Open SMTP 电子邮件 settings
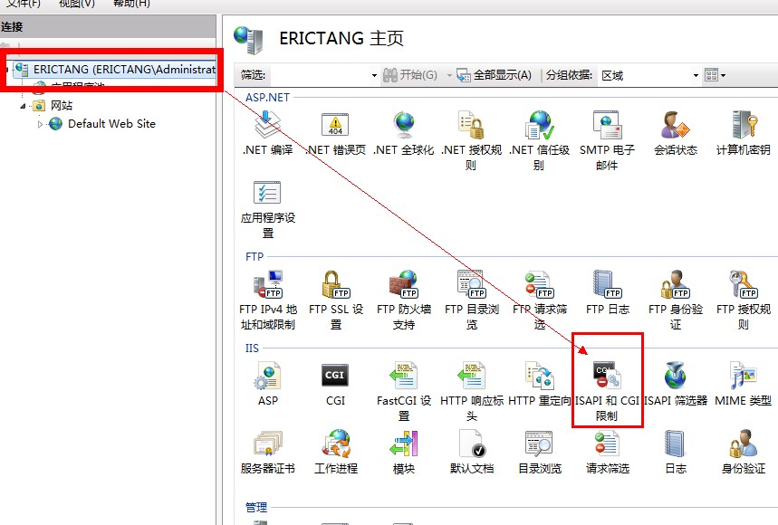Viewport: 778px width, 525px height. pos(607,140)
